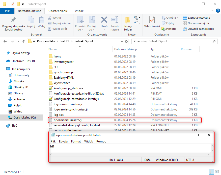Open Explorer help icon

[218, 11]
